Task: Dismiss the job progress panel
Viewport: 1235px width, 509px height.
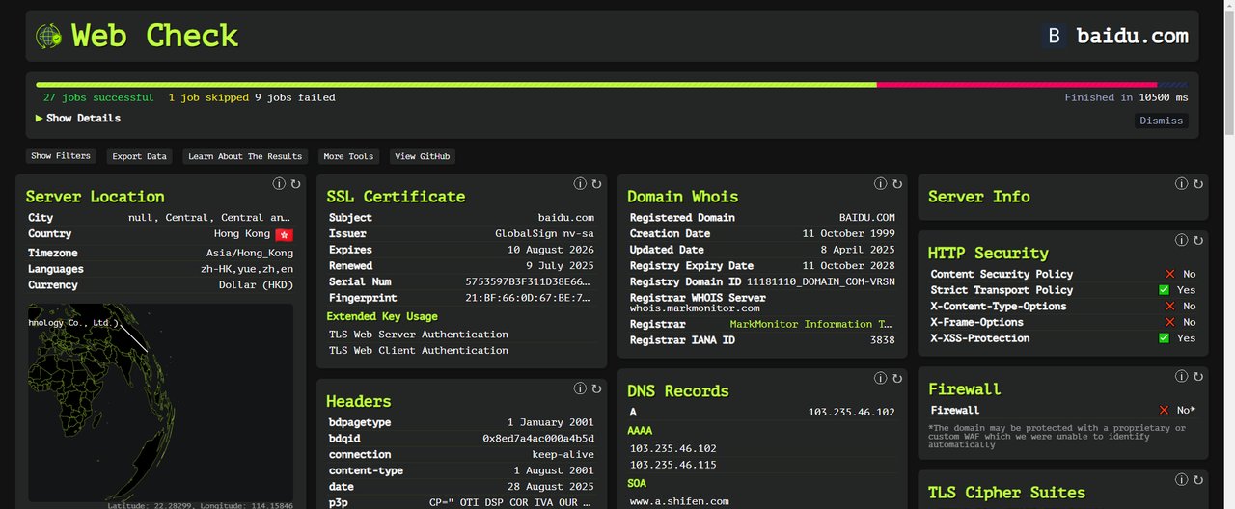Action: pyautogui.click(x=1161, y=121)
